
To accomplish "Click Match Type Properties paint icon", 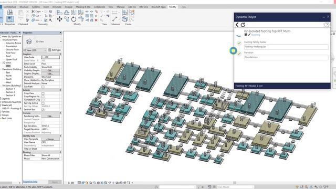I will [x=27, y=20].
